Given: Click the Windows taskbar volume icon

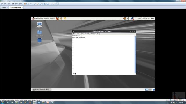Looking at the screenshot, I should [176, 103].
